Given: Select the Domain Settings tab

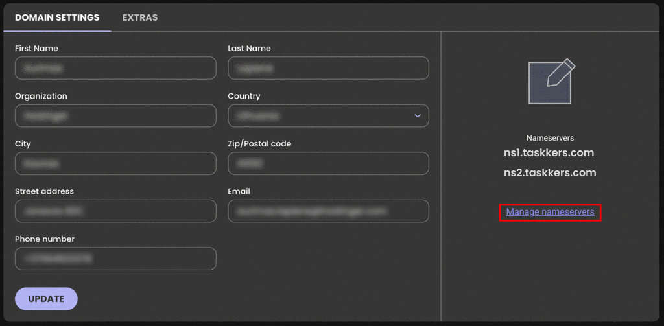Looking at the screenshot, I should pyautogui.click(x=57, y=17).
